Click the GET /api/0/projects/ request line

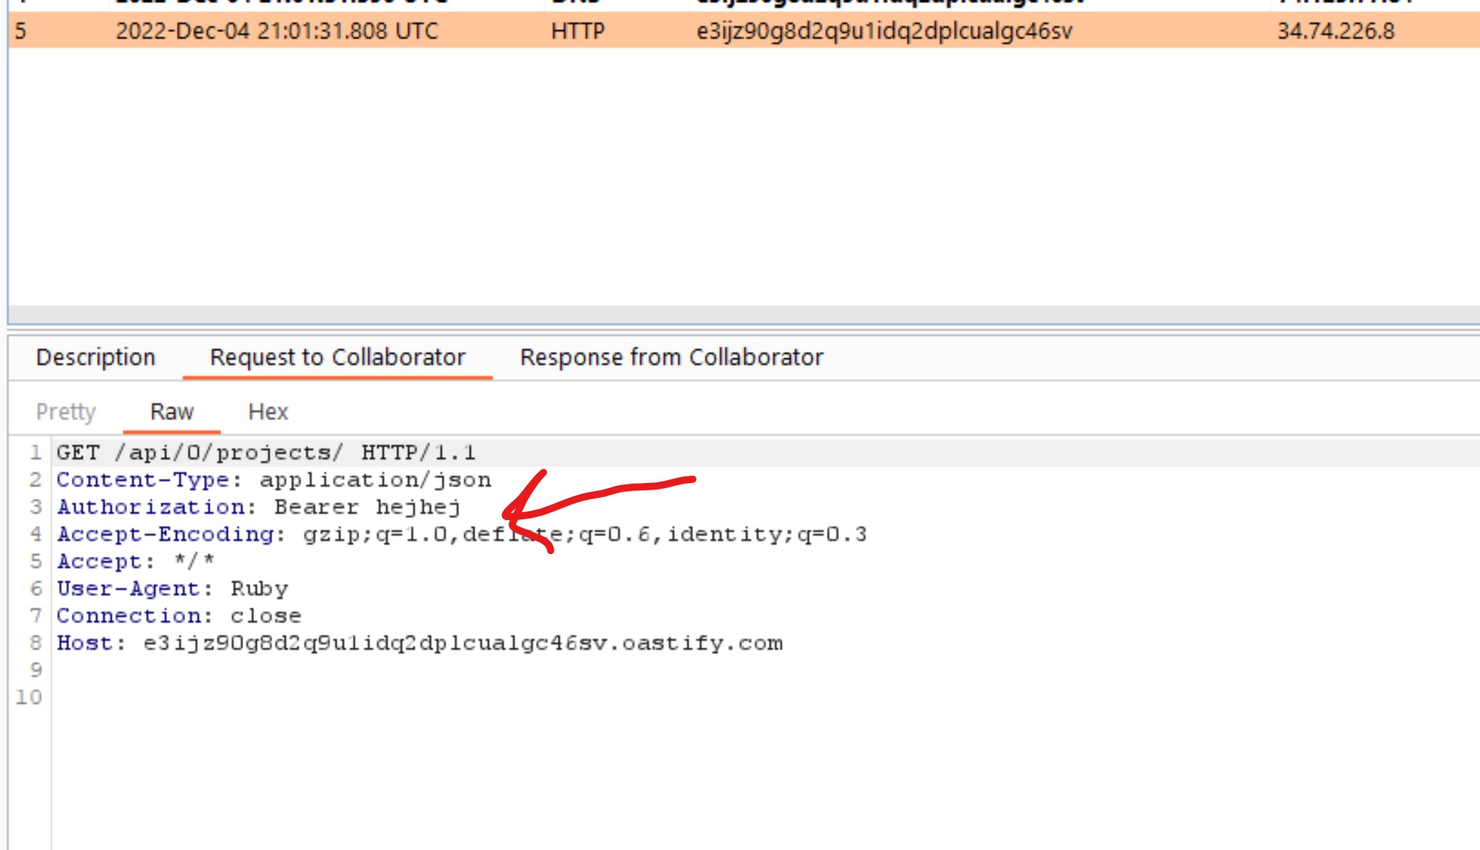pos(266,453)
